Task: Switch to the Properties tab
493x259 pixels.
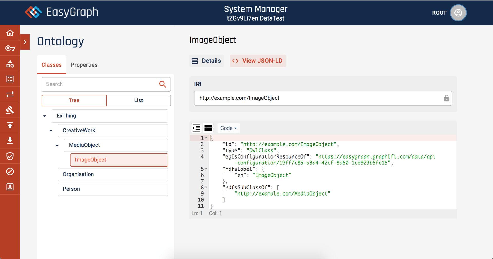Action: click(84, 65)
